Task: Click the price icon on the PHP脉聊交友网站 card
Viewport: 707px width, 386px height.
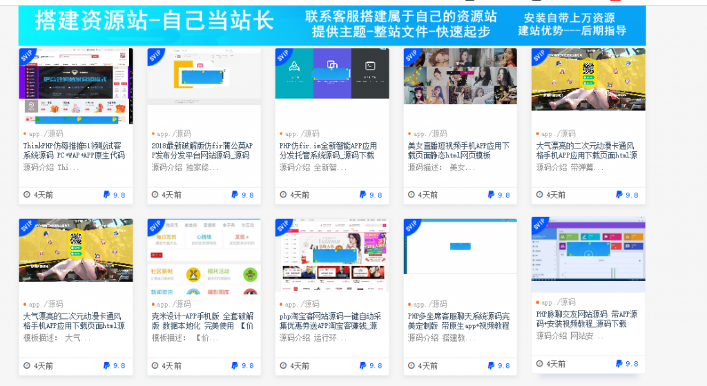Action: [x=619, y=363]
